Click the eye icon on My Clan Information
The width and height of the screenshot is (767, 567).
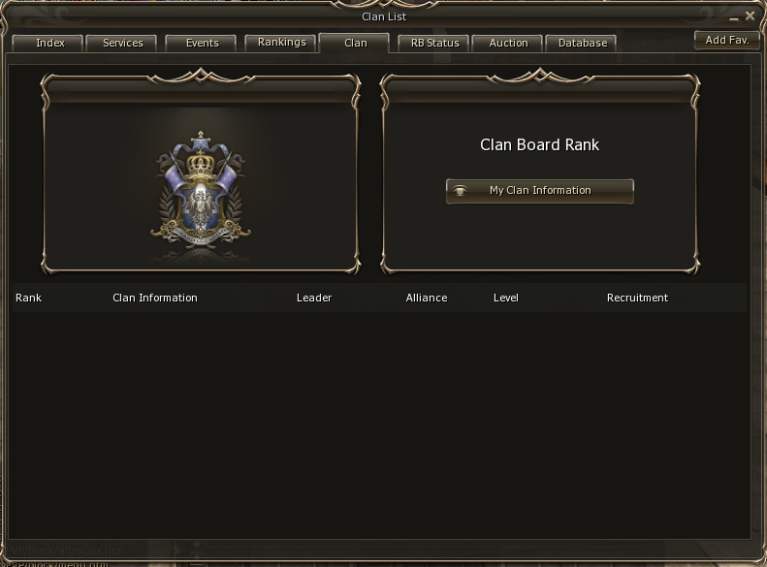[x=460, y=191]
